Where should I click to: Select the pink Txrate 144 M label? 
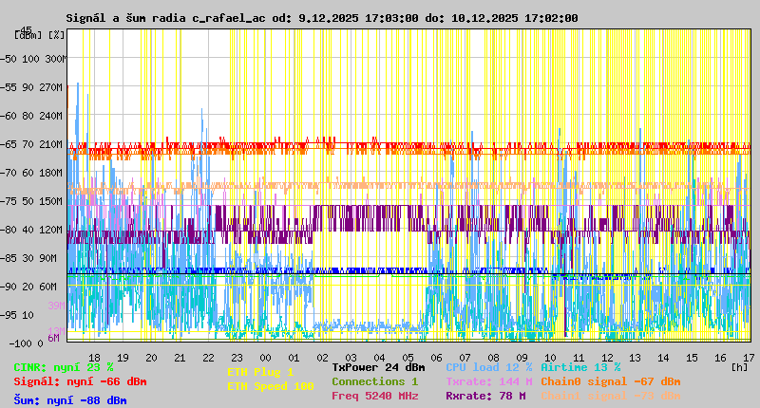[x=488, y=381]
